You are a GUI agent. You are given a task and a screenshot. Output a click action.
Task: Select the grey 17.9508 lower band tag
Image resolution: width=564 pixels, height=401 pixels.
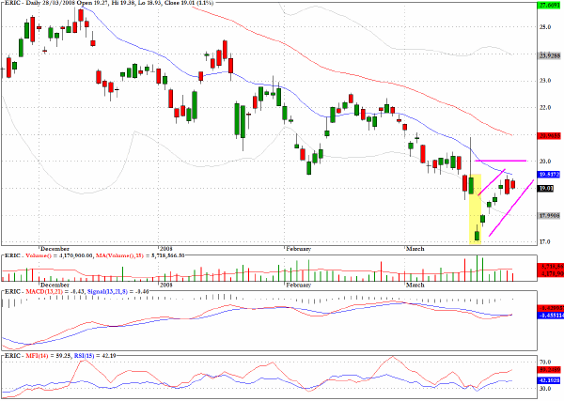(x=550, y=216)
